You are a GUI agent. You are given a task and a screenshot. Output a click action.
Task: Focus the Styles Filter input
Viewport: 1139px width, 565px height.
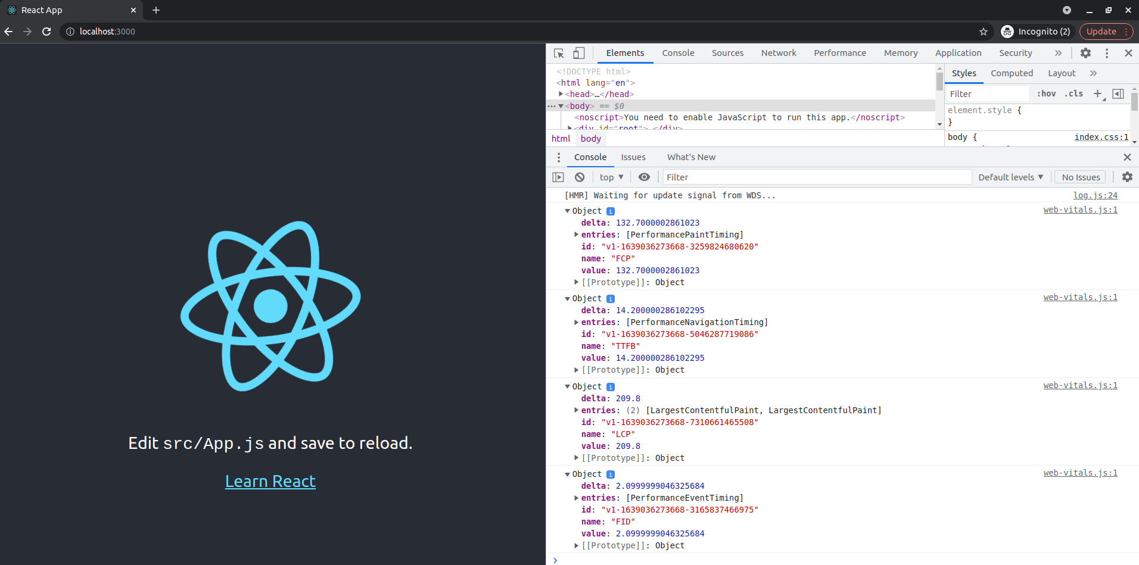tap(987, 93)
